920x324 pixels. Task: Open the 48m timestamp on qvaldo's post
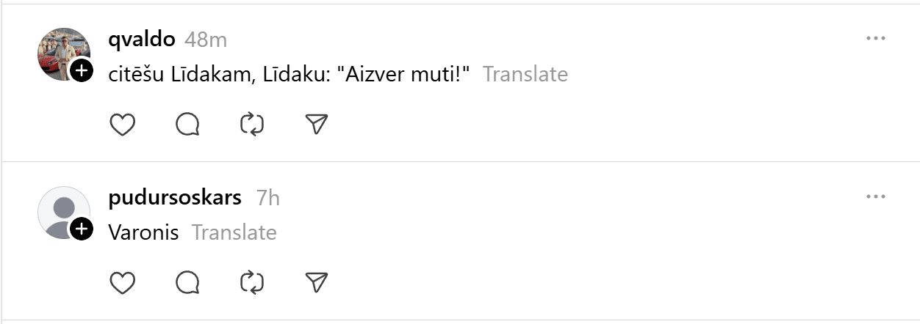pos(205,40)
